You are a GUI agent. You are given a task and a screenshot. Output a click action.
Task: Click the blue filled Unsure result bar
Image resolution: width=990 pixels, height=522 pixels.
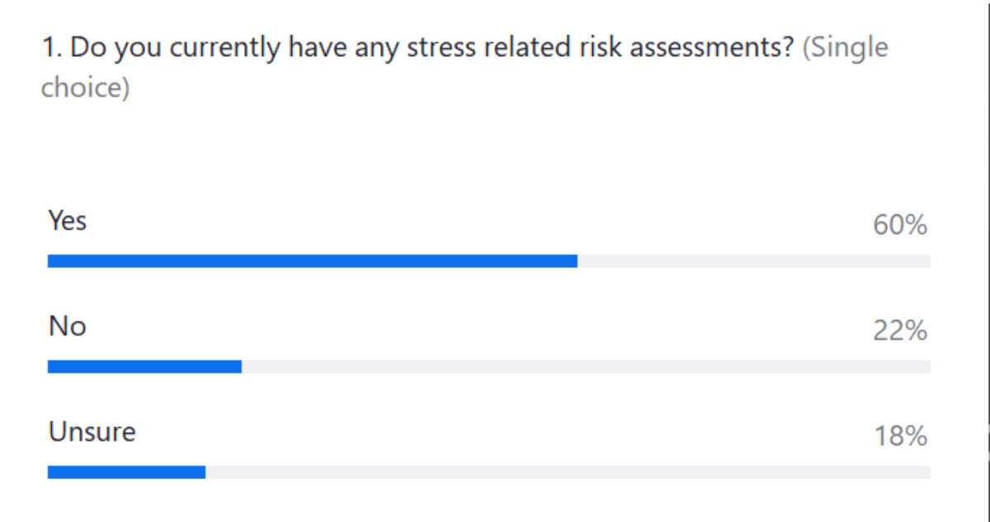pos(126,473)
